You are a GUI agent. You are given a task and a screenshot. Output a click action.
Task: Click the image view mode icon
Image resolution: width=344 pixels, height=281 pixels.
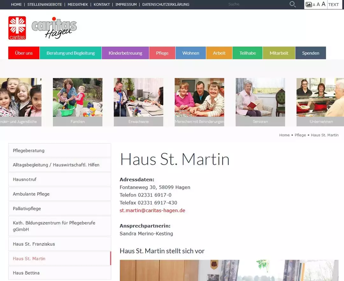308,4
